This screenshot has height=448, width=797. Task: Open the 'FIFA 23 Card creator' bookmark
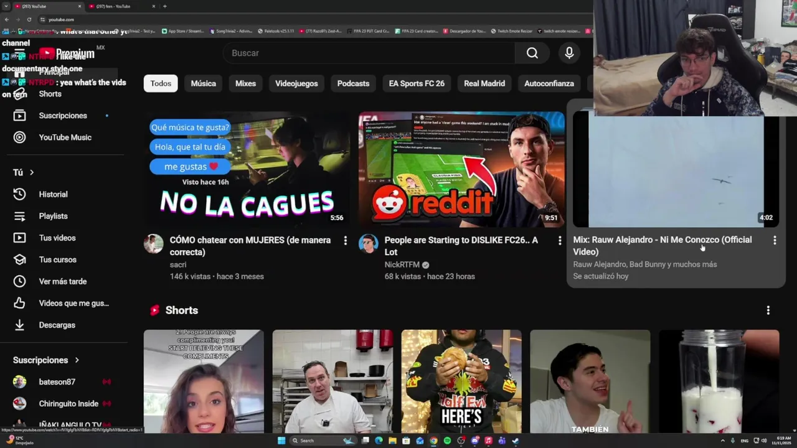coord(417,31)
